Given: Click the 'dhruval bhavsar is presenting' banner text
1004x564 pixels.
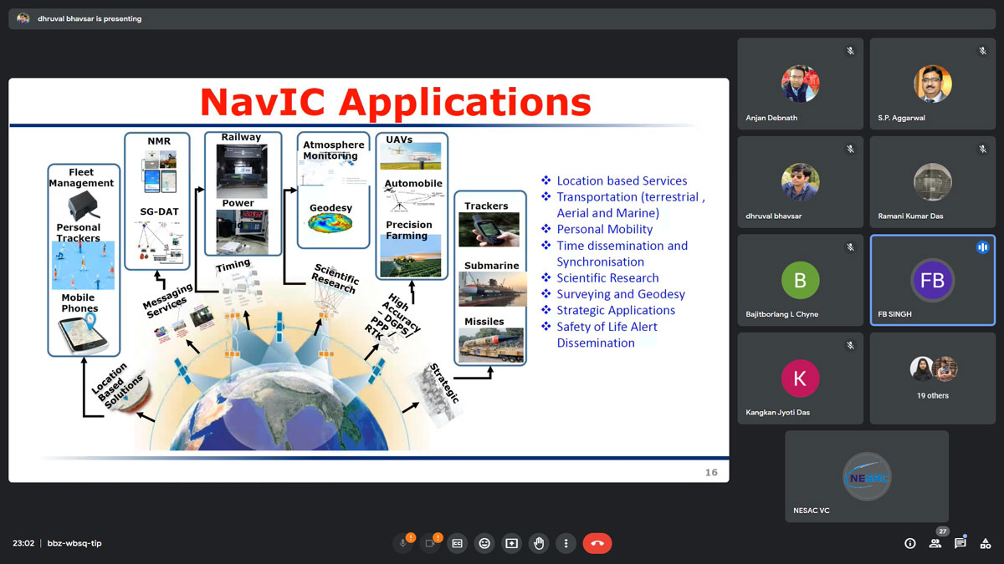Looking at the screenshot, I should 90,18.
